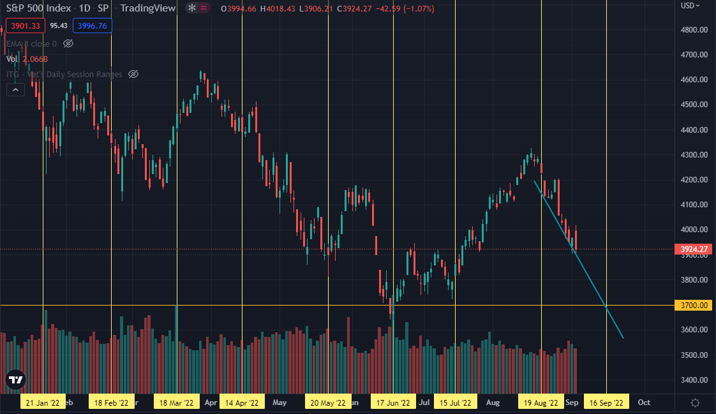Click the asterisk icon in the status pill
This screenshot has width=716, height=414.
(x=192, y=8)
